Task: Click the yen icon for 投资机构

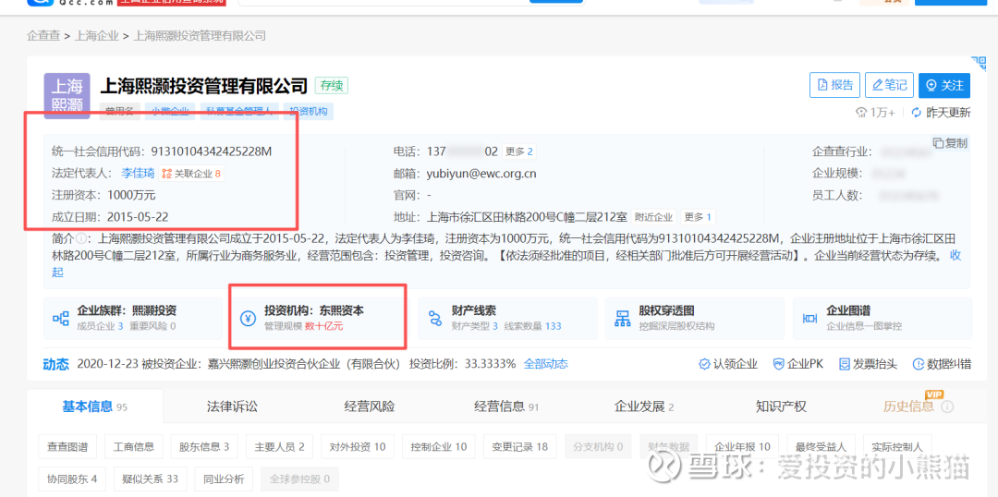Action: click(249, 318)
